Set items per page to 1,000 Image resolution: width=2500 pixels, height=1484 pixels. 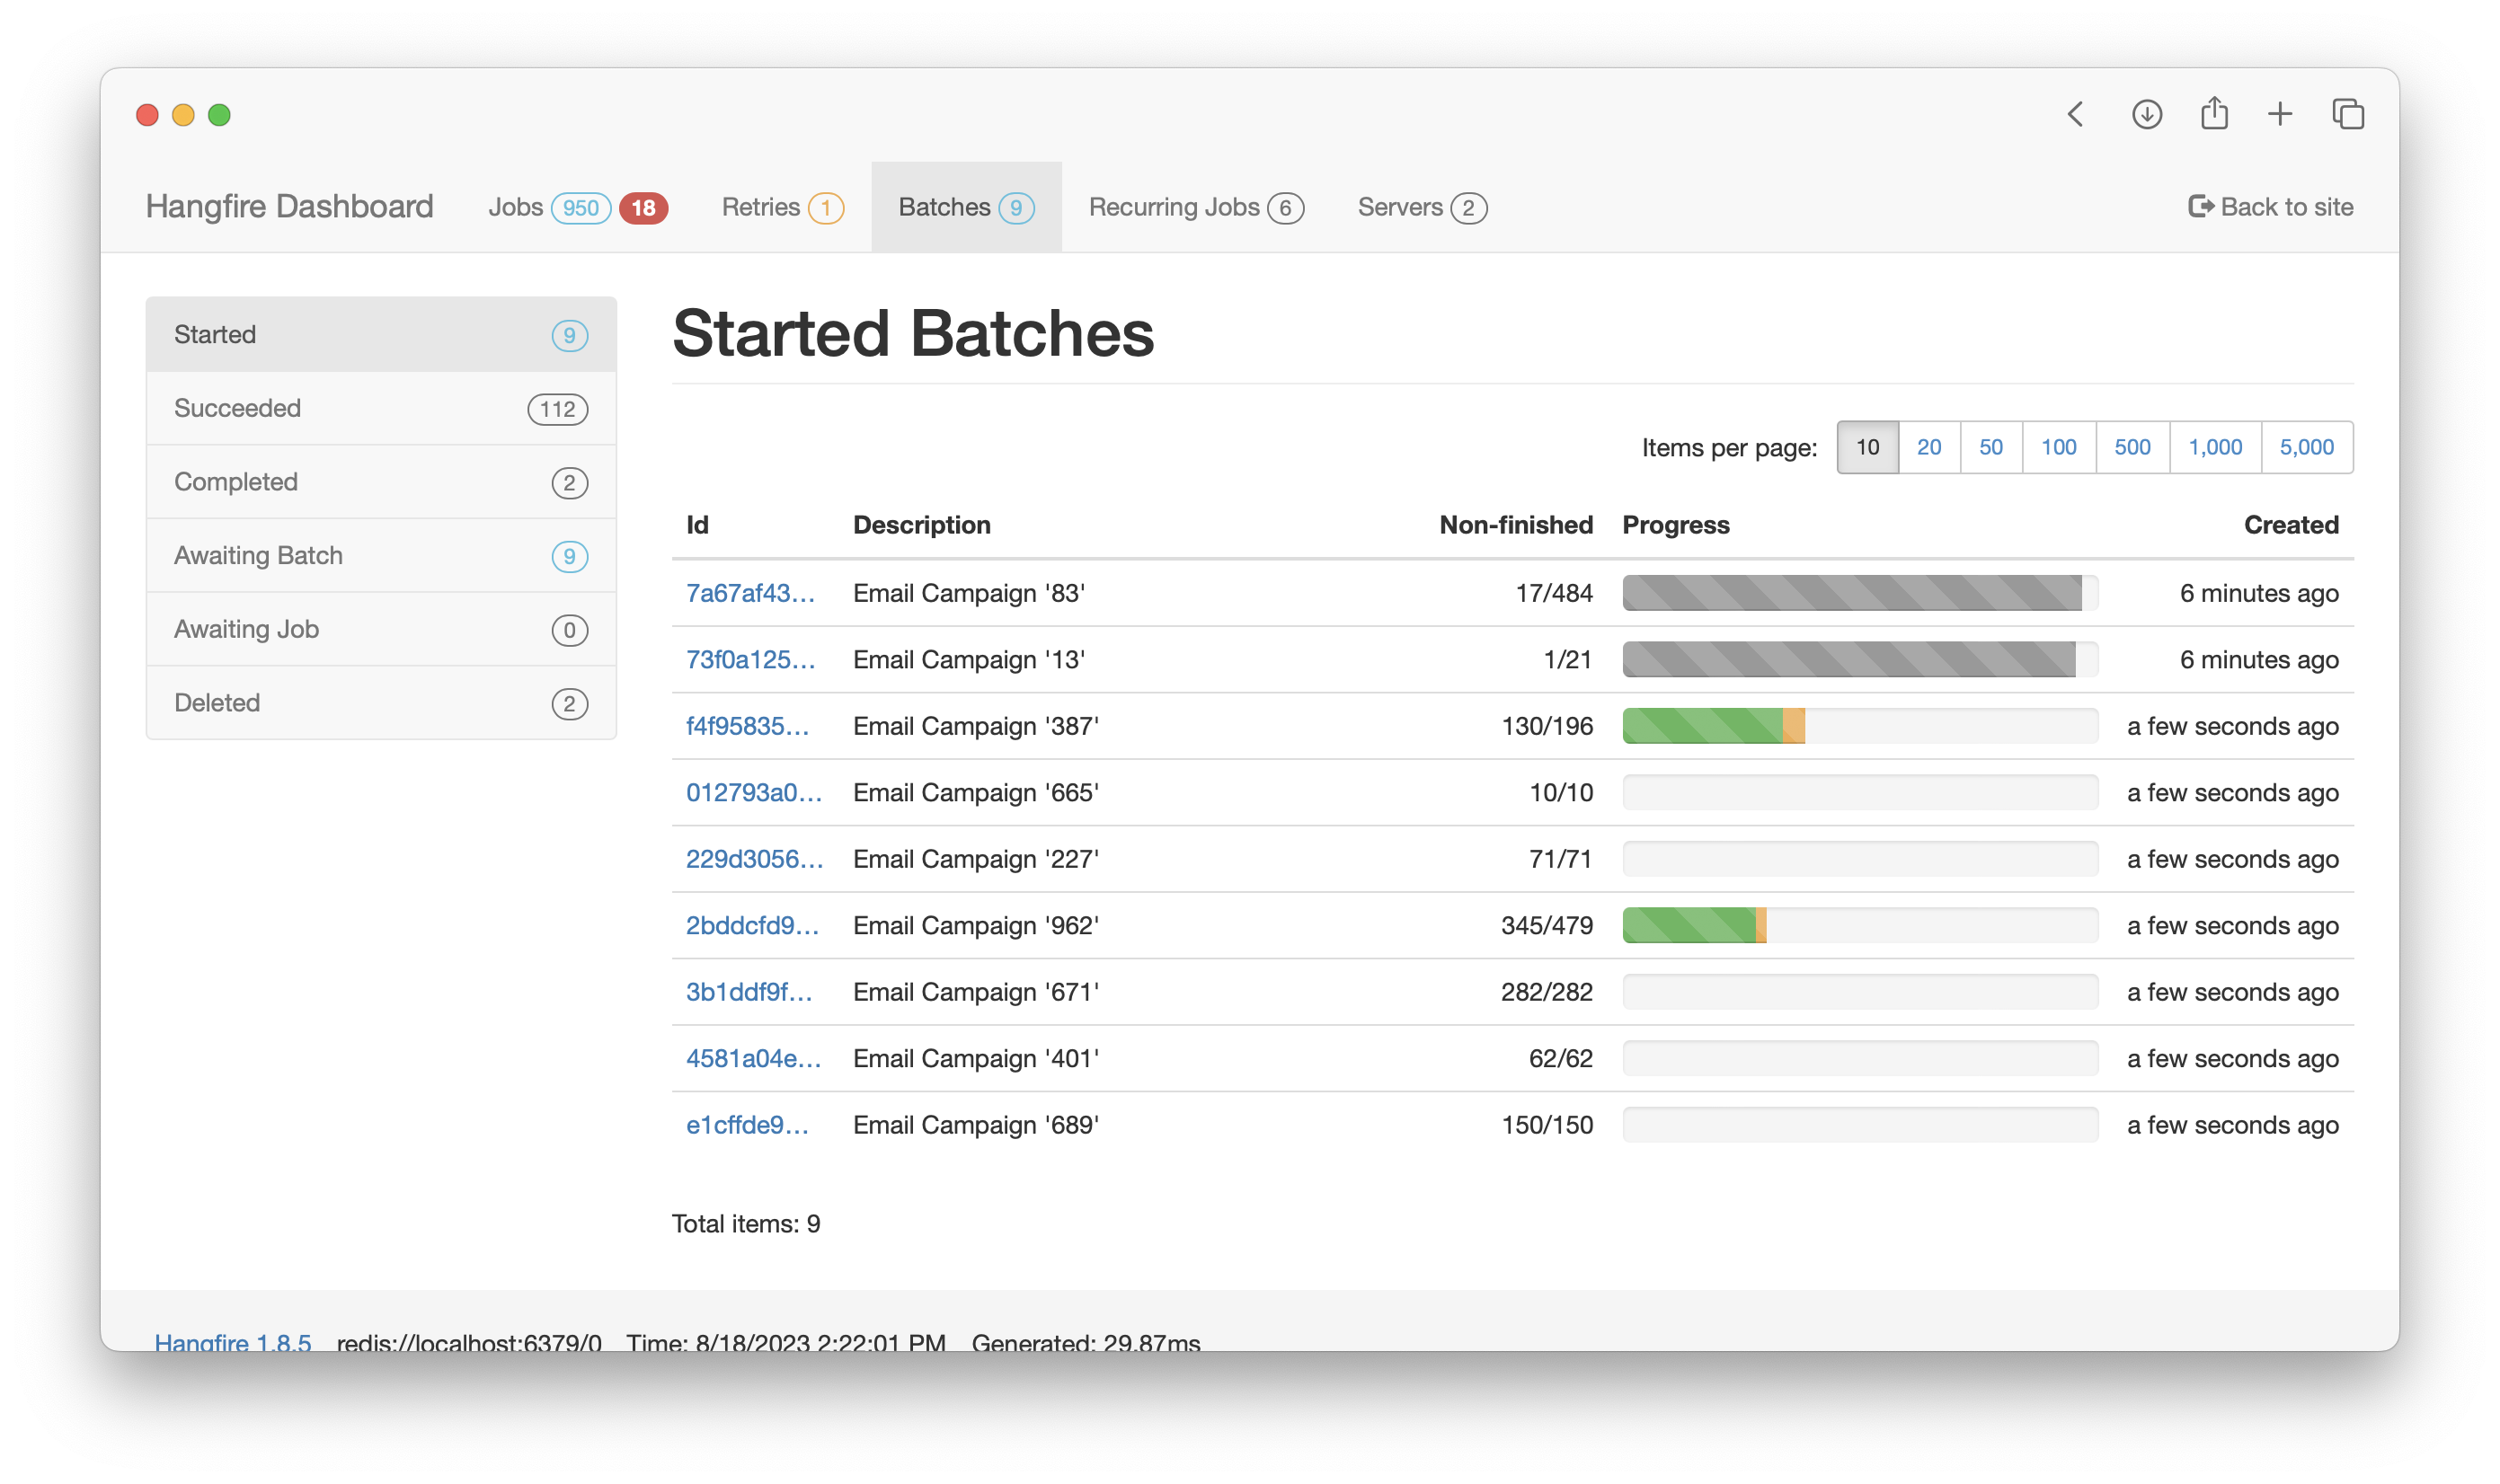[x=2215, y=447]
